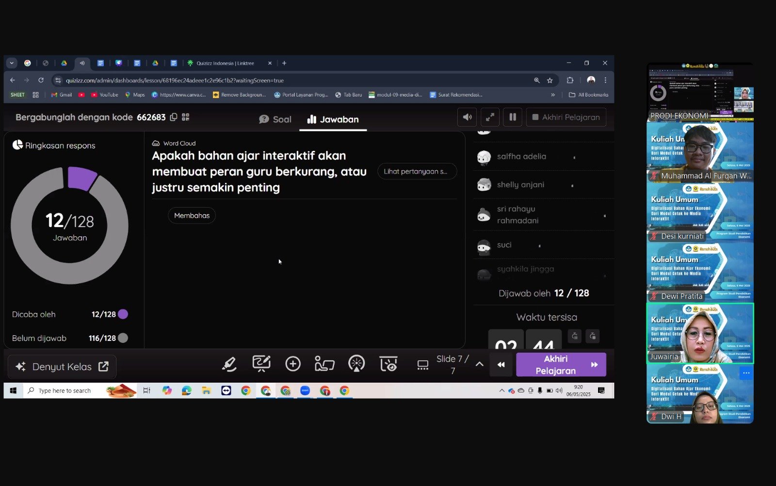Click the plus circle icon in bottom toolbar

point(293,364)
